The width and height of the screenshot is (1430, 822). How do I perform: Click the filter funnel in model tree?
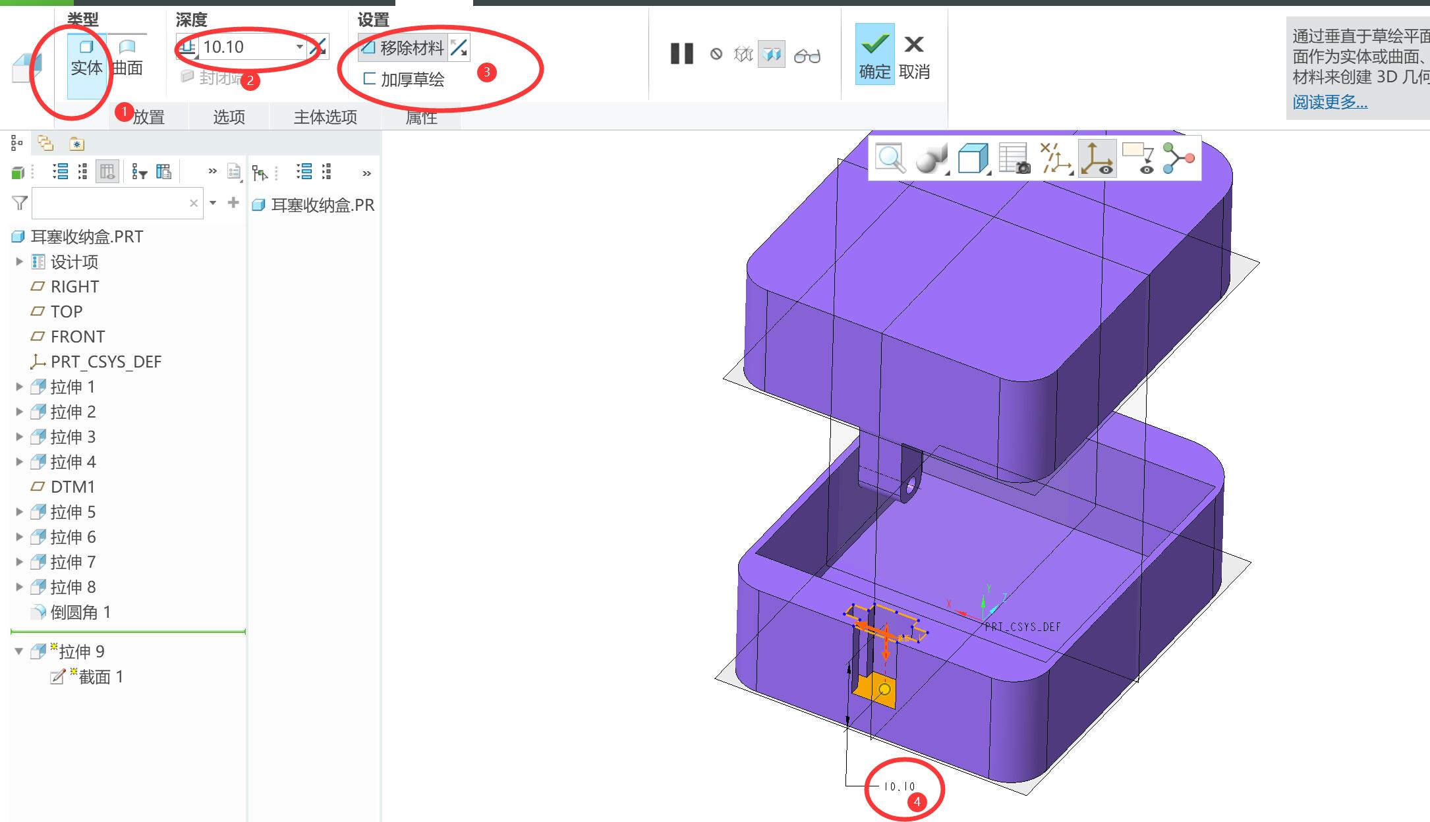pos(20,203)
